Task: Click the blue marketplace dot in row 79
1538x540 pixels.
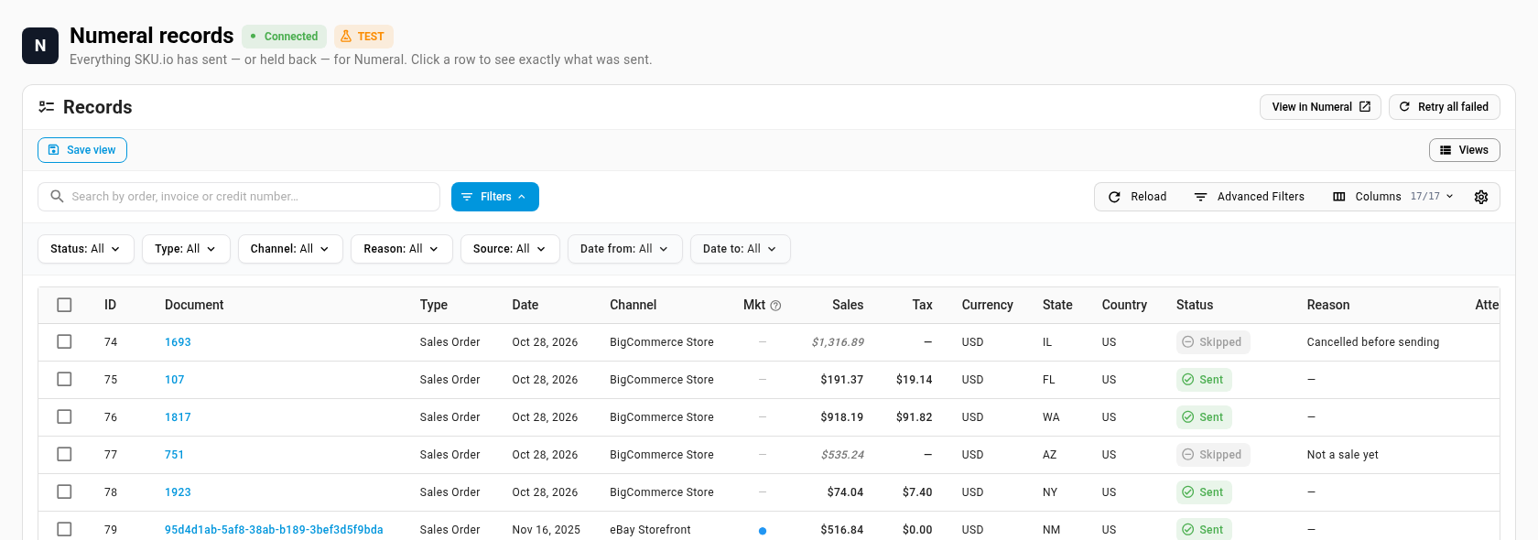Action: [x=763, y=531]
